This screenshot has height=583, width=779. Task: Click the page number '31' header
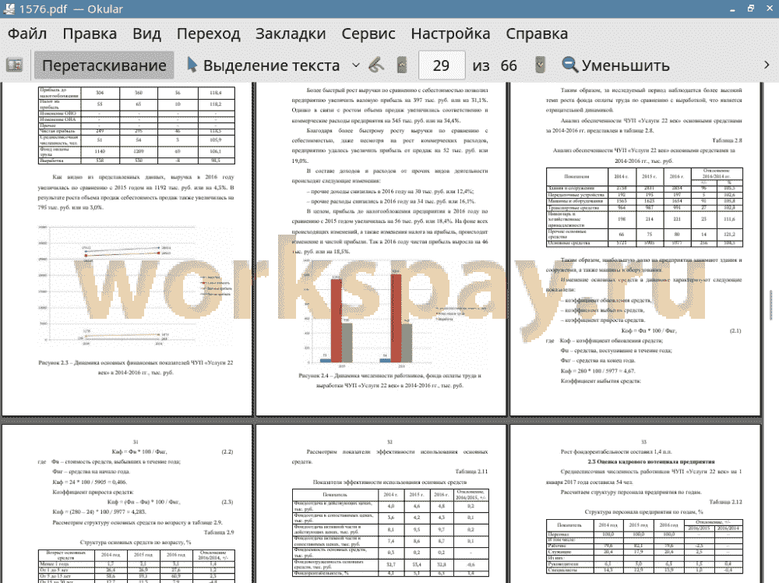point(136,442)
